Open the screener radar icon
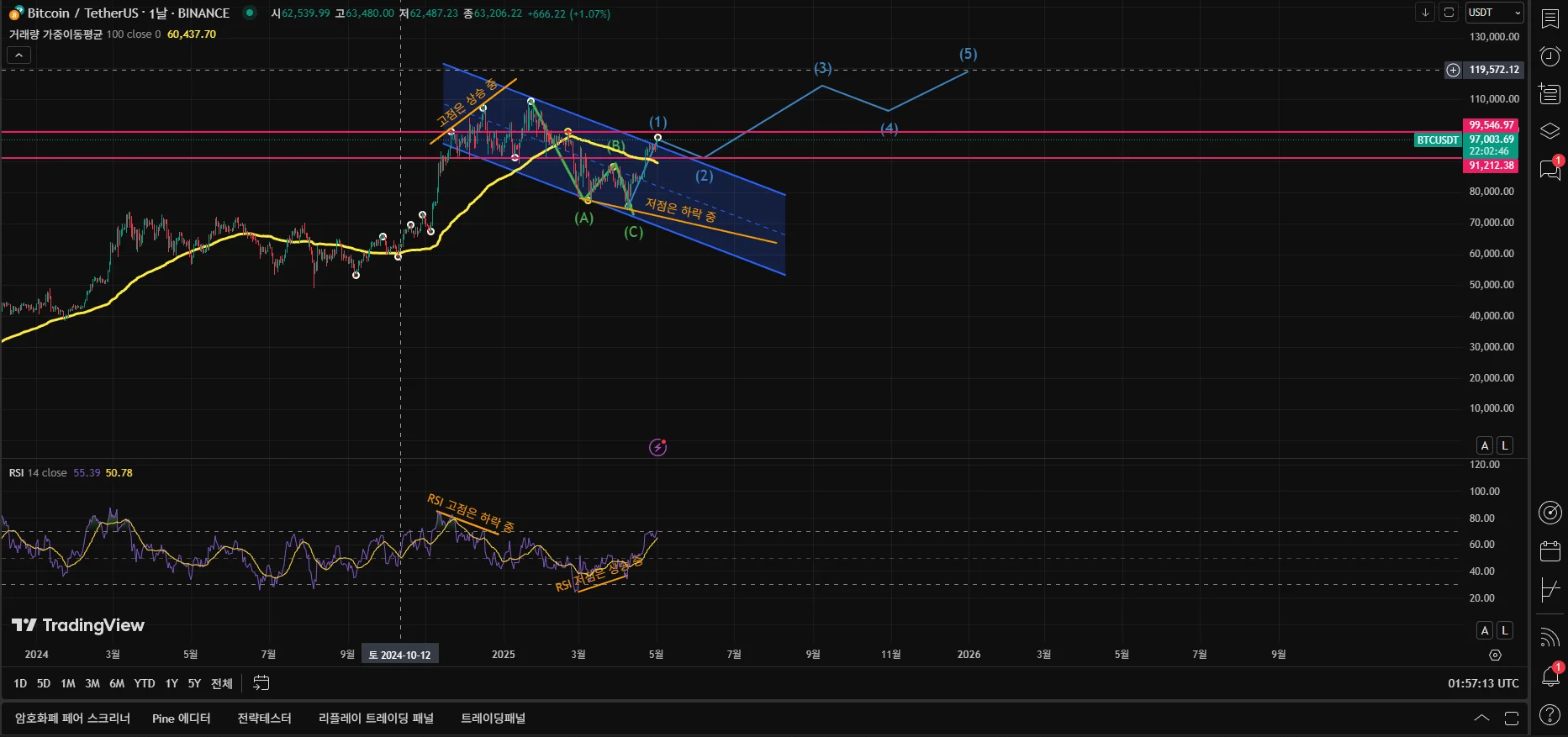The image size is (1568, 737). coord(1550,513)
